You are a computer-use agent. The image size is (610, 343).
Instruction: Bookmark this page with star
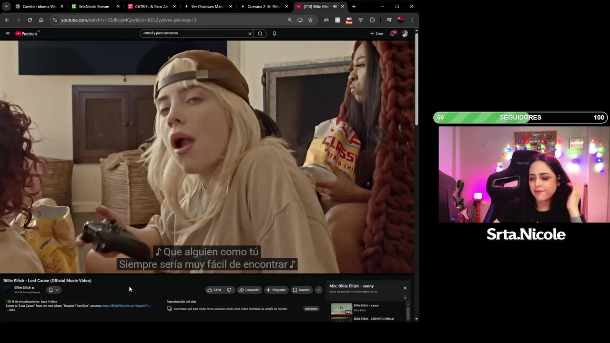(x=310, y=20)
